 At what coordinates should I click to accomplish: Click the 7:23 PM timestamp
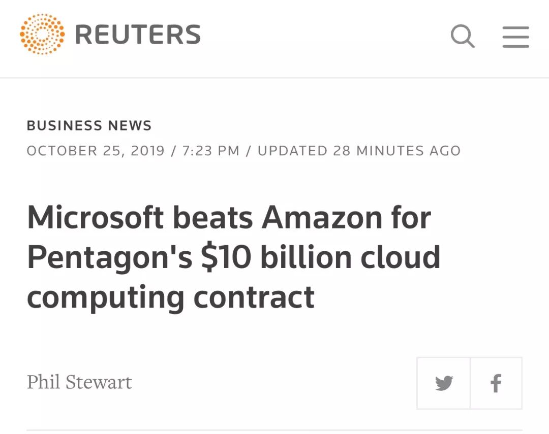[209, 151]
